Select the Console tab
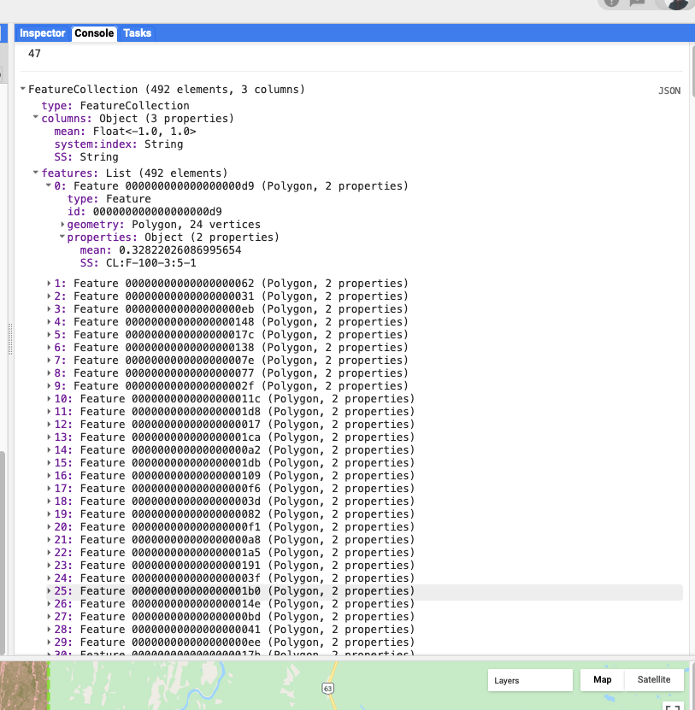The image size is (695, 710). coord(94,33)
